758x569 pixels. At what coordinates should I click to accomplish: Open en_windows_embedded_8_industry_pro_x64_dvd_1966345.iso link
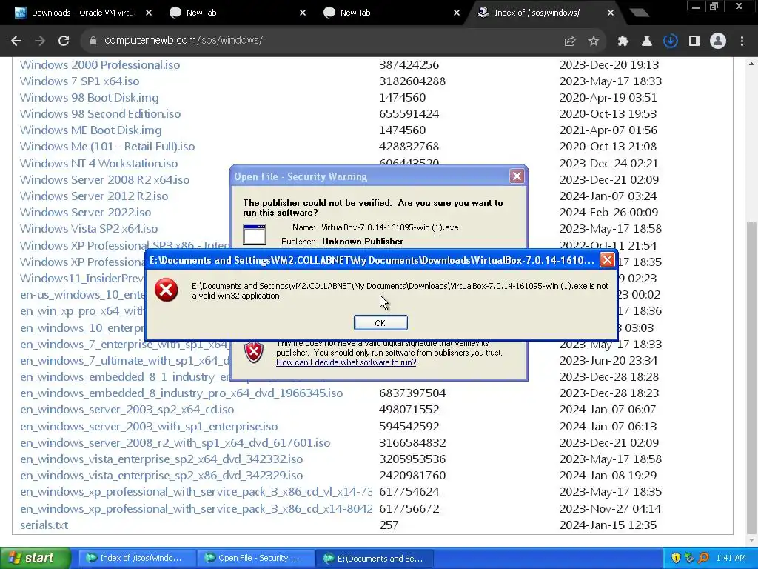tap(181, 393)
